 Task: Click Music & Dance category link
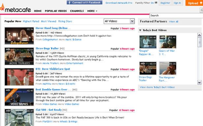tap(73, 40)
